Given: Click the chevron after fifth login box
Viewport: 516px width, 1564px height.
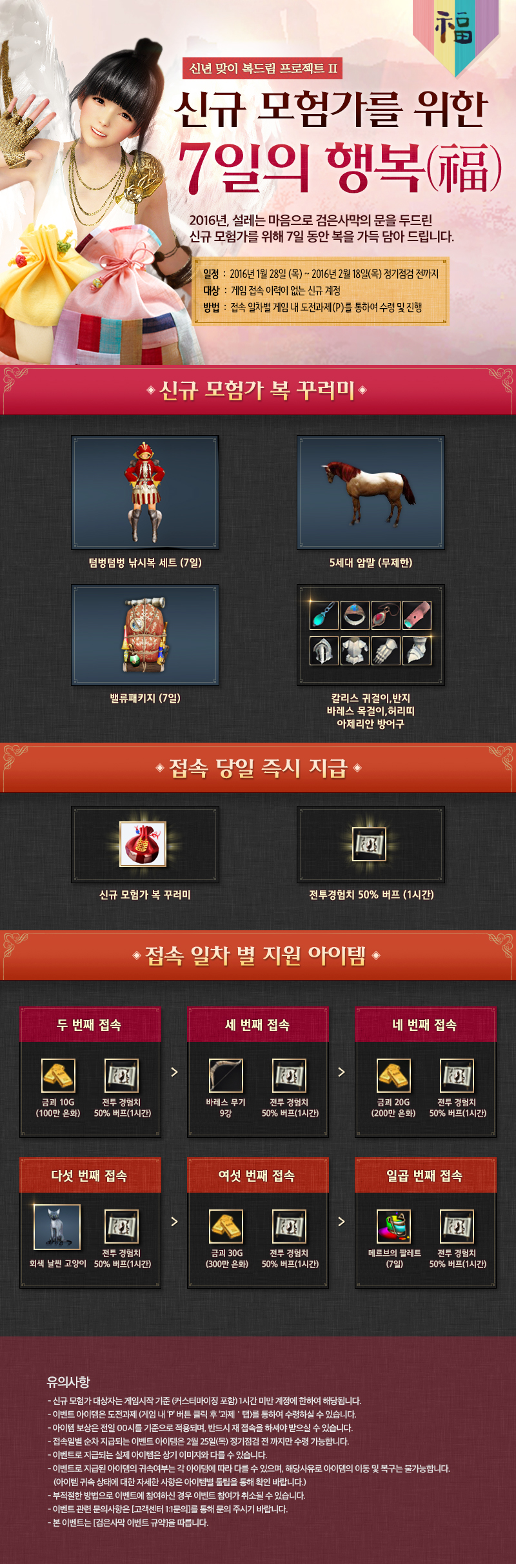Looking at the screenshot, I should (174, 1222).
